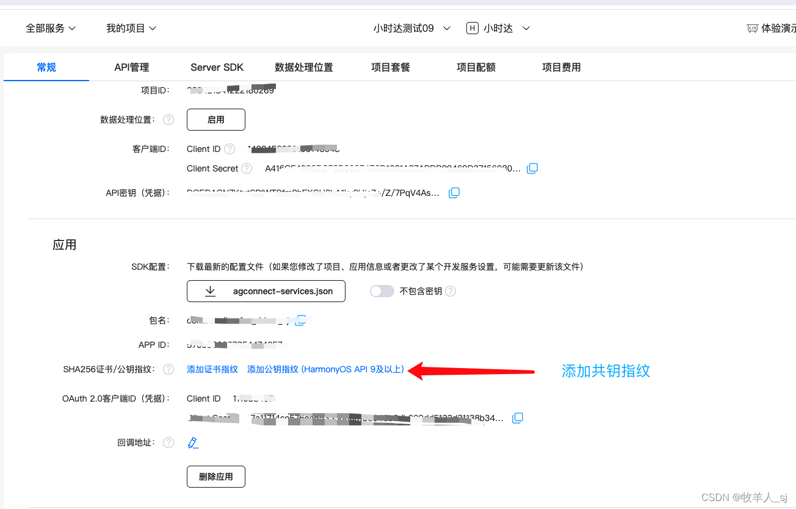
Task: Download agconnect-services.json file
Action: point(266,291)
